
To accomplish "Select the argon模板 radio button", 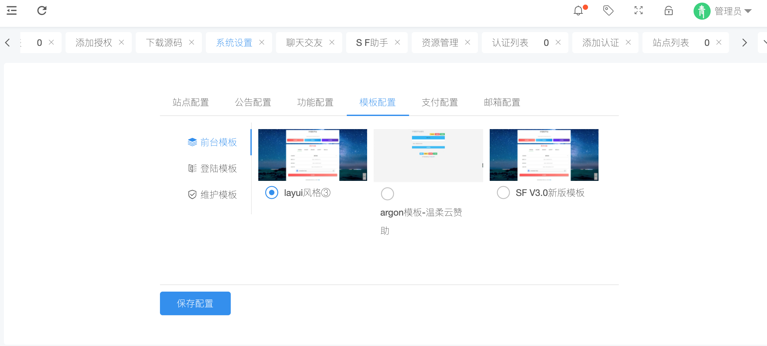I will pos(387,194).
